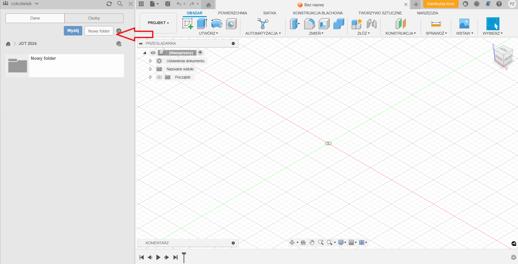Toggle visibility of Niezapisany component

pos(153,53)
